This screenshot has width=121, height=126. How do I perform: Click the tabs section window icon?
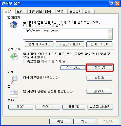pos(14,93)
